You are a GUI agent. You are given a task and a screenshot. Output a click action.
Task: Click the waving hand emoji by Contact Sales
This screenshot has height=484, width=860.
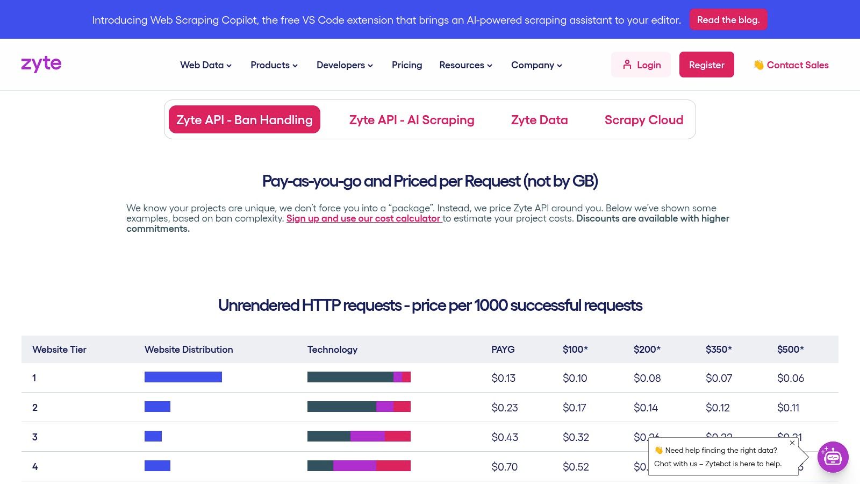tap(758, 65)
